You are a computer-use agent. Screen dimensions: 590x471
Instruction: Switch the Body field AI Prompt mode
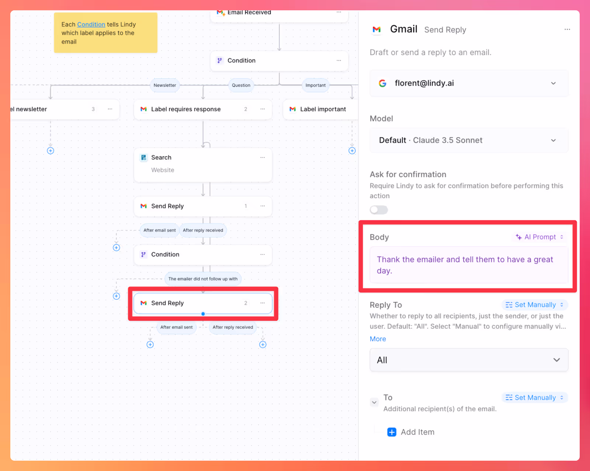pos(540,237)
